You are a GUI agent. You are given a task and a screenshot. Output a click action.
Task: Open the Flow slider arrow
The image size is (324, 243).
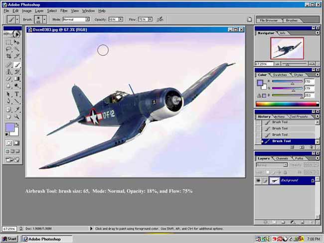pyautogui.click(x=150, y=19)
